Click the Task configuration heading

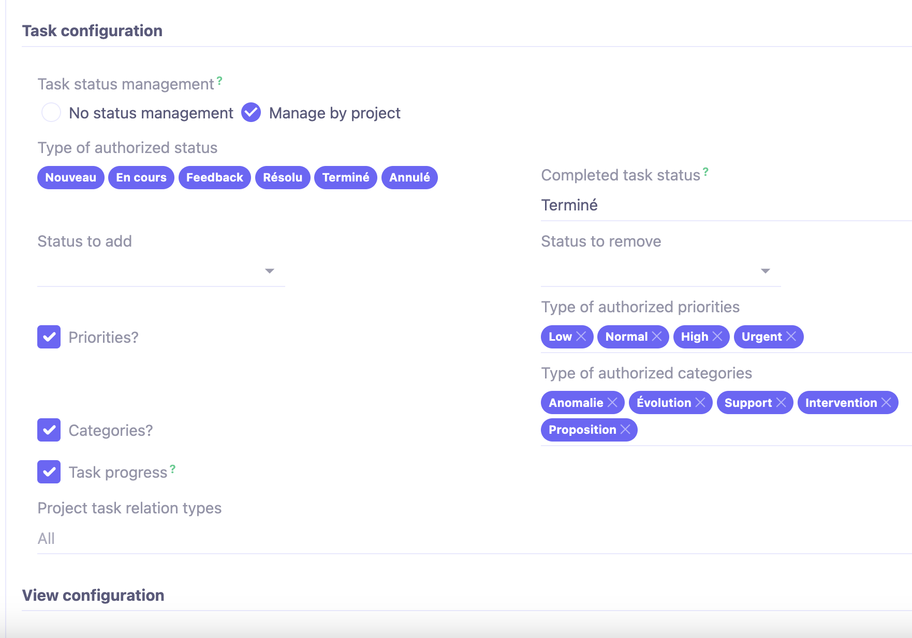point(92,31)
